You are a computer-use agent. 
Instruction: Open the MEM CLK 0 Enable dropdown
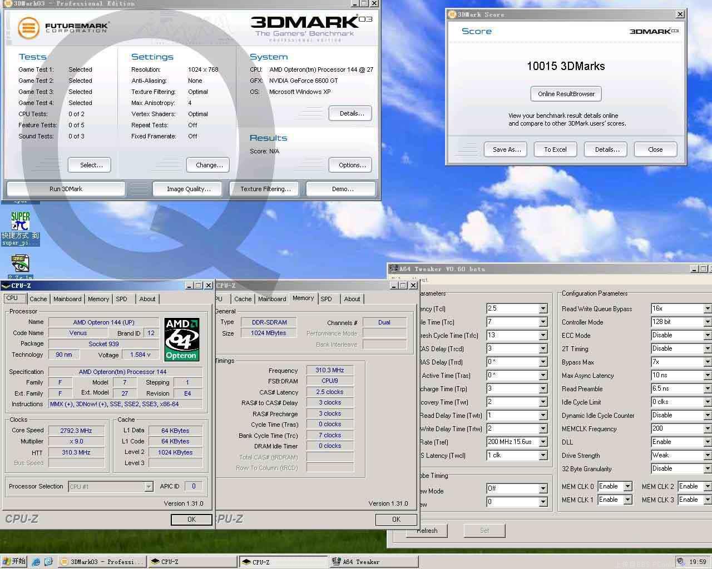click(615, 486)
